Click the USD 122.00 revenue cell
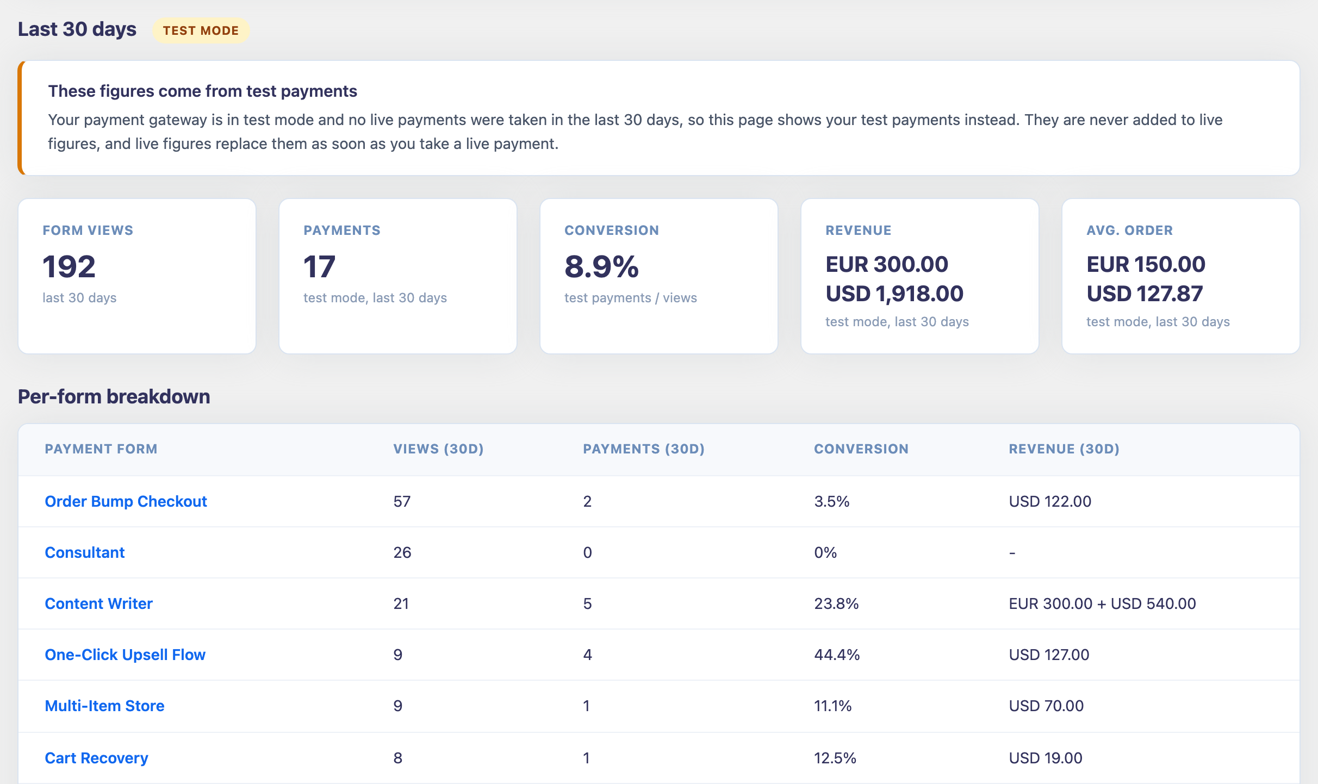Image resolution: width=1318 pixels, height=784 pixels. 1050,501
